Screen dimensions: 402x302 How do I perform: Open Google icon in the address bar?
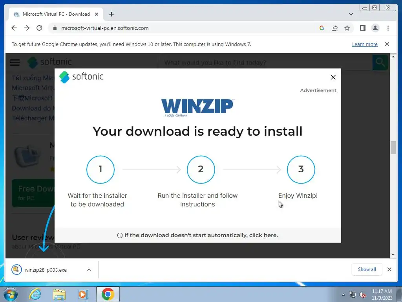point(322,28)
